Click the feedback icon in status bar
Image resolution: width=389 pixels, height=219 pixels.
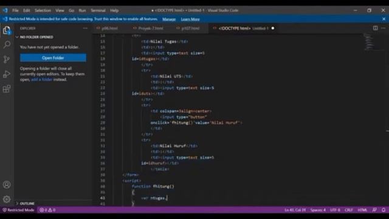point(374,210)
